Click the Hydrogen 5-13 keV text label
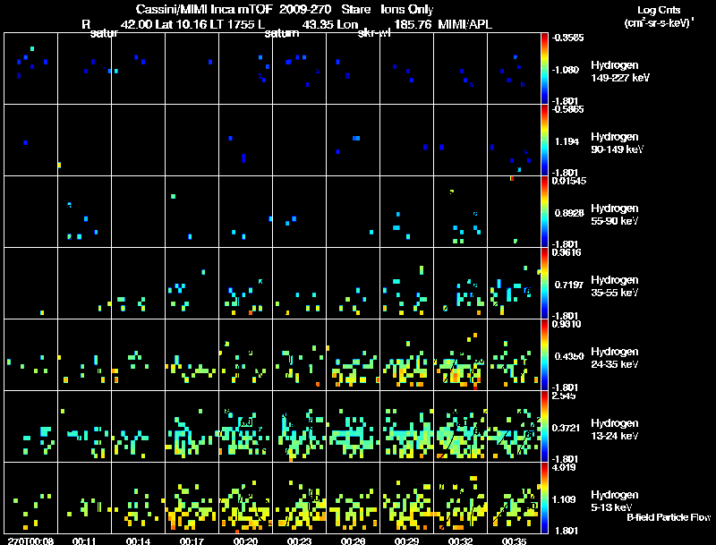Viewport: 716px width, 545px height. tap(615, 499)
